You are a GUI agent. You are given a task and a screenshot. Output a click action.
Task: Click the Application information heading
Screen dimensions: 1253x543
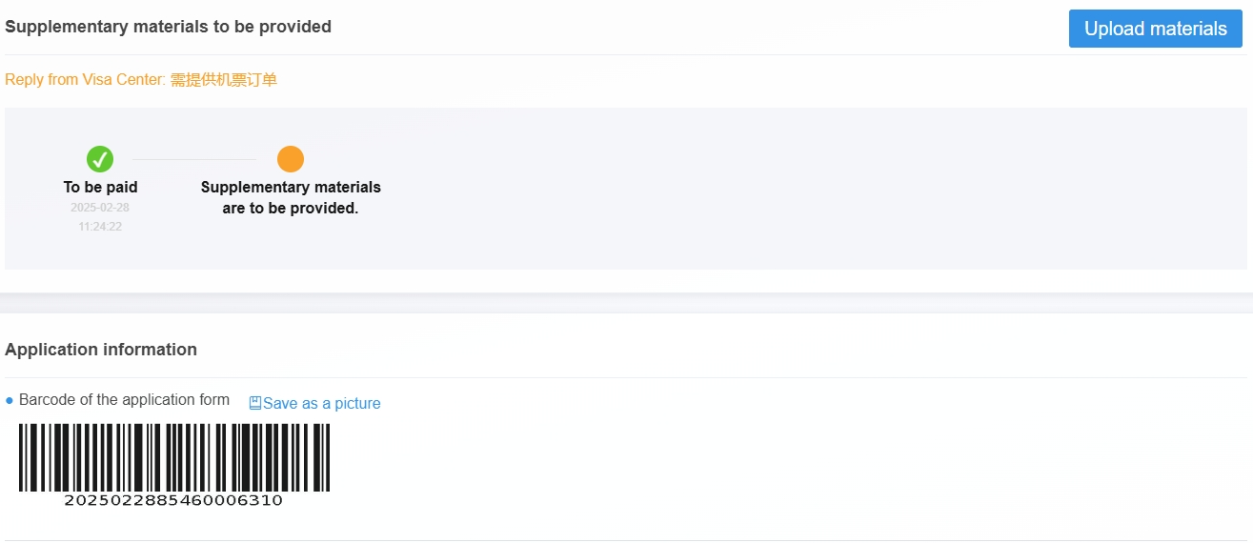[101, 350]
